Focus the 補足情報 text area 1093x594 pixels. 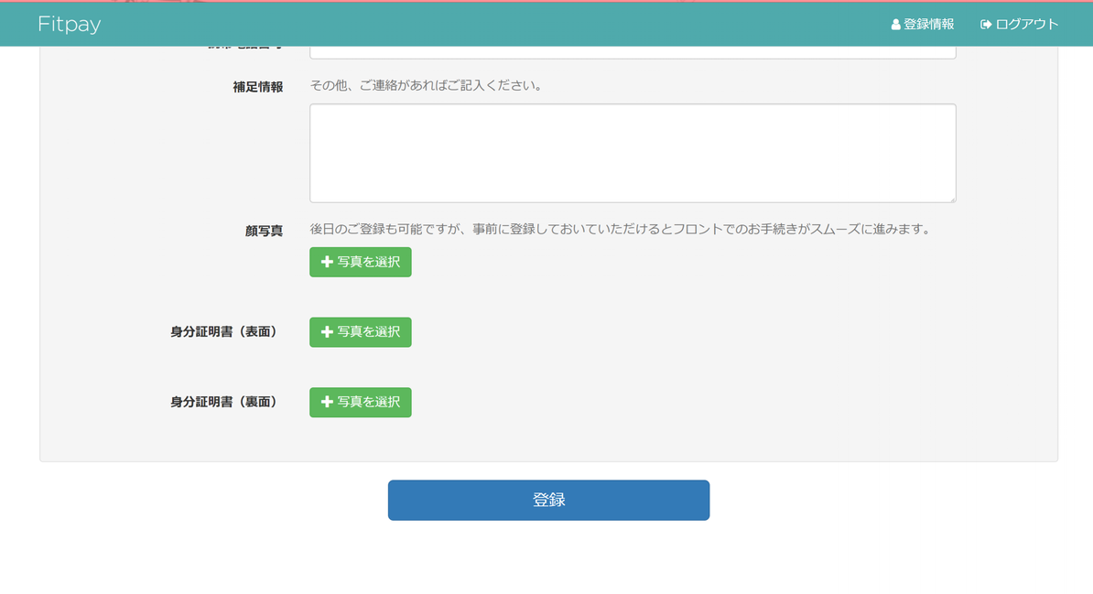[632, 153]
